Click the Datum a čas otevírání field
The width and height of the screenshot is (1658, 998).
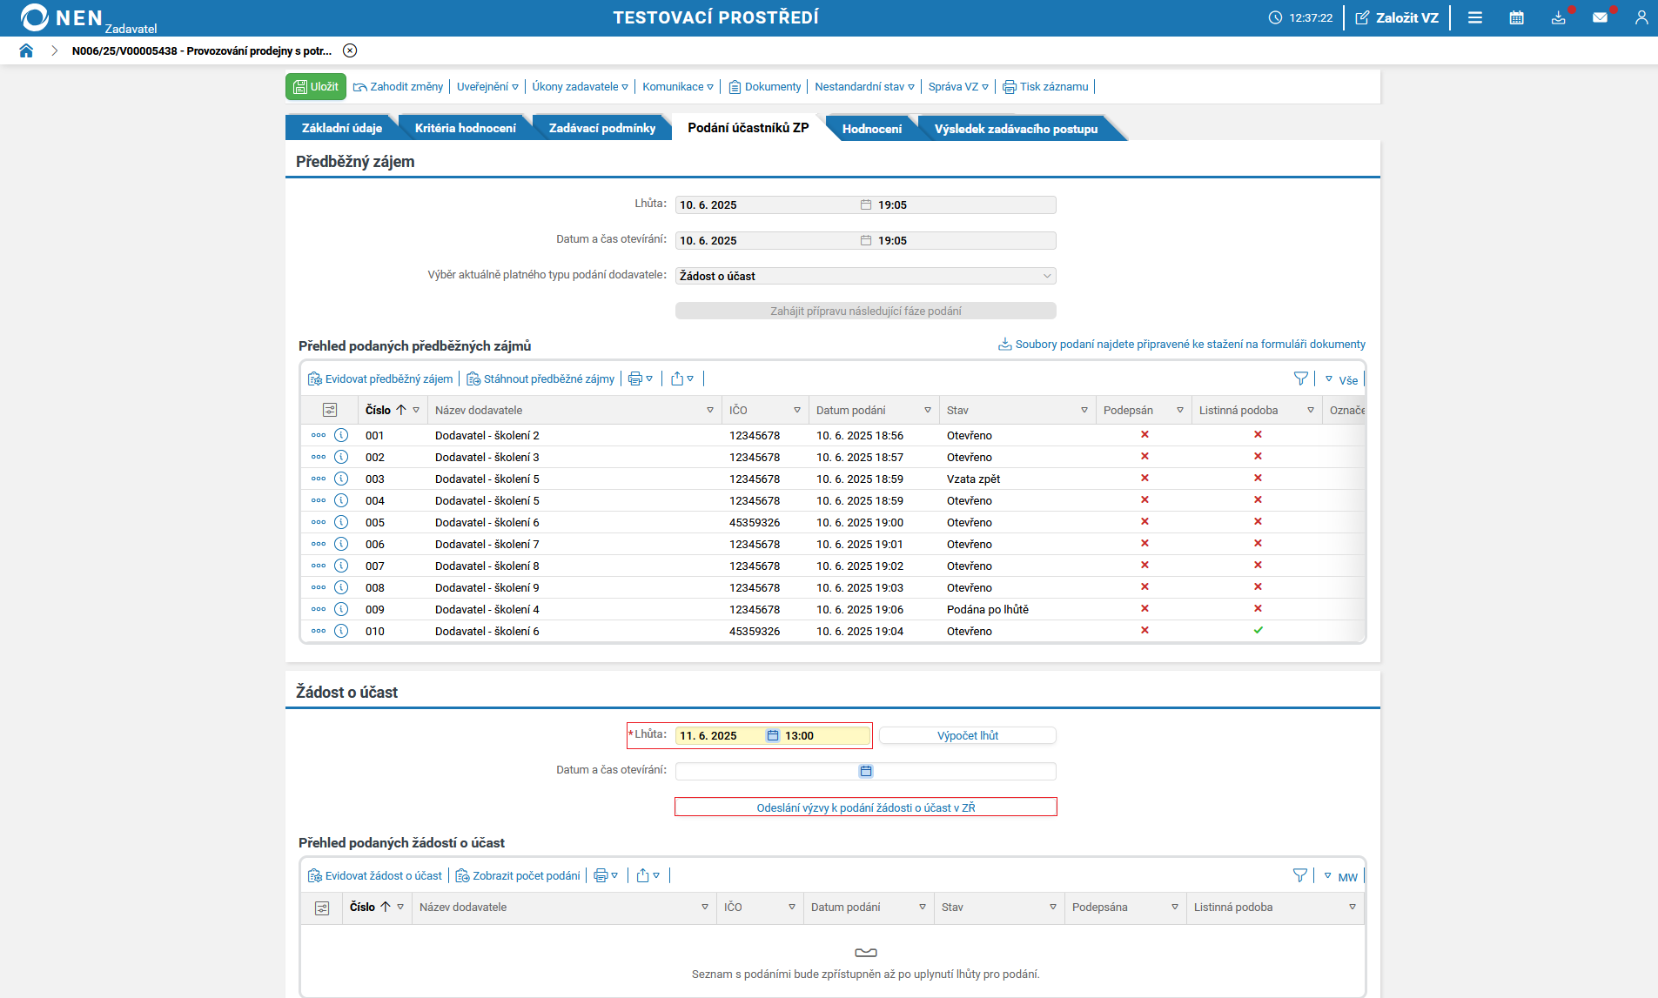pos(766,771)
